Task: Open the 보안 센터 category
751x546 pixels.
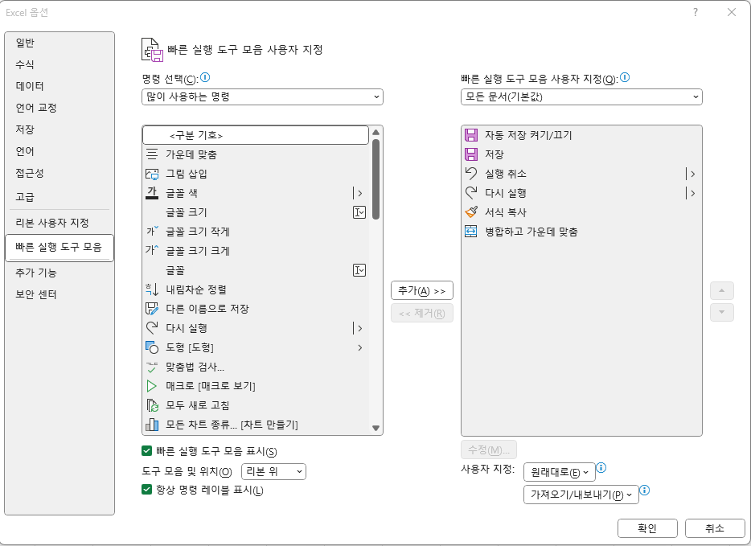Action: pyautogui.click(x=60, y=294)
